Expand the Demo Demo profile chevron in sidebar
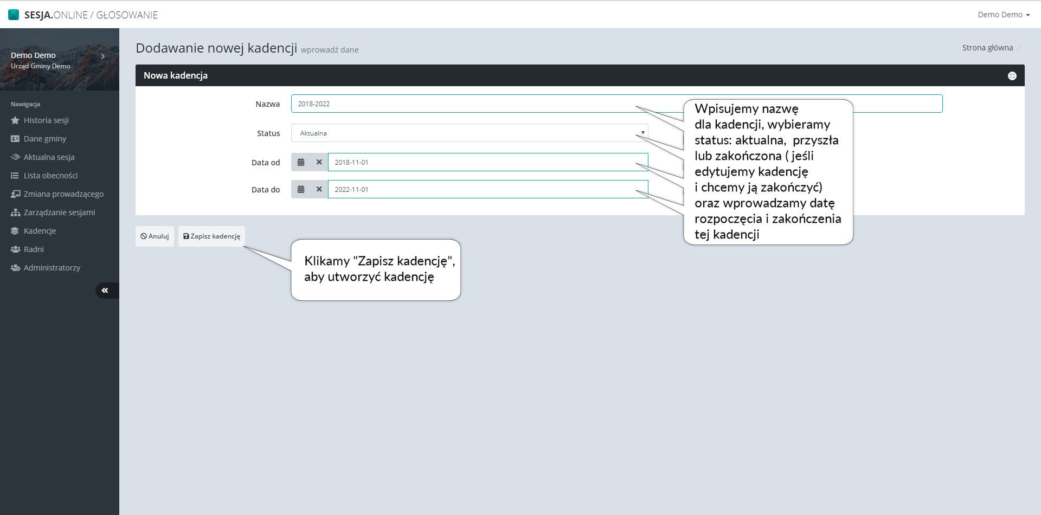This screenshot has height=515, width=1041. pos(102,56)
